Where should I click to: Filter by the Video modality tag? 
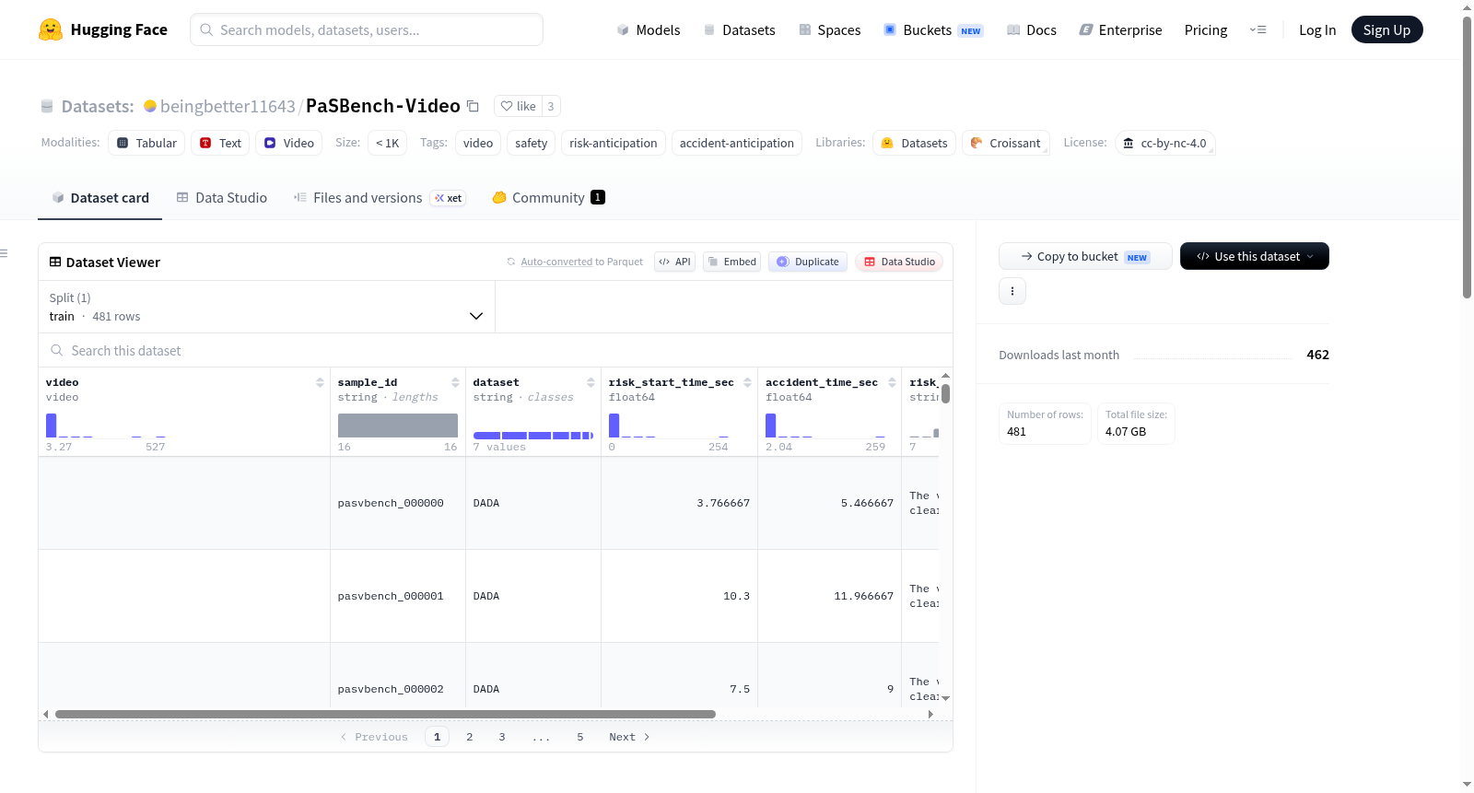(289, 143)
